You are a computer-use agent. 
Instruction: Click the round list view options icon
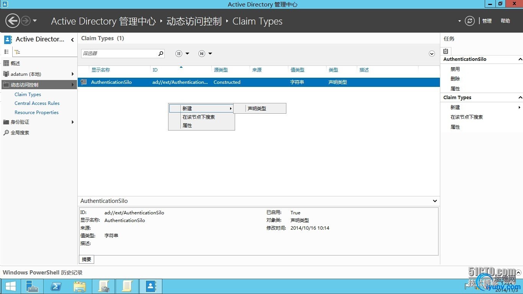(179, 54)
